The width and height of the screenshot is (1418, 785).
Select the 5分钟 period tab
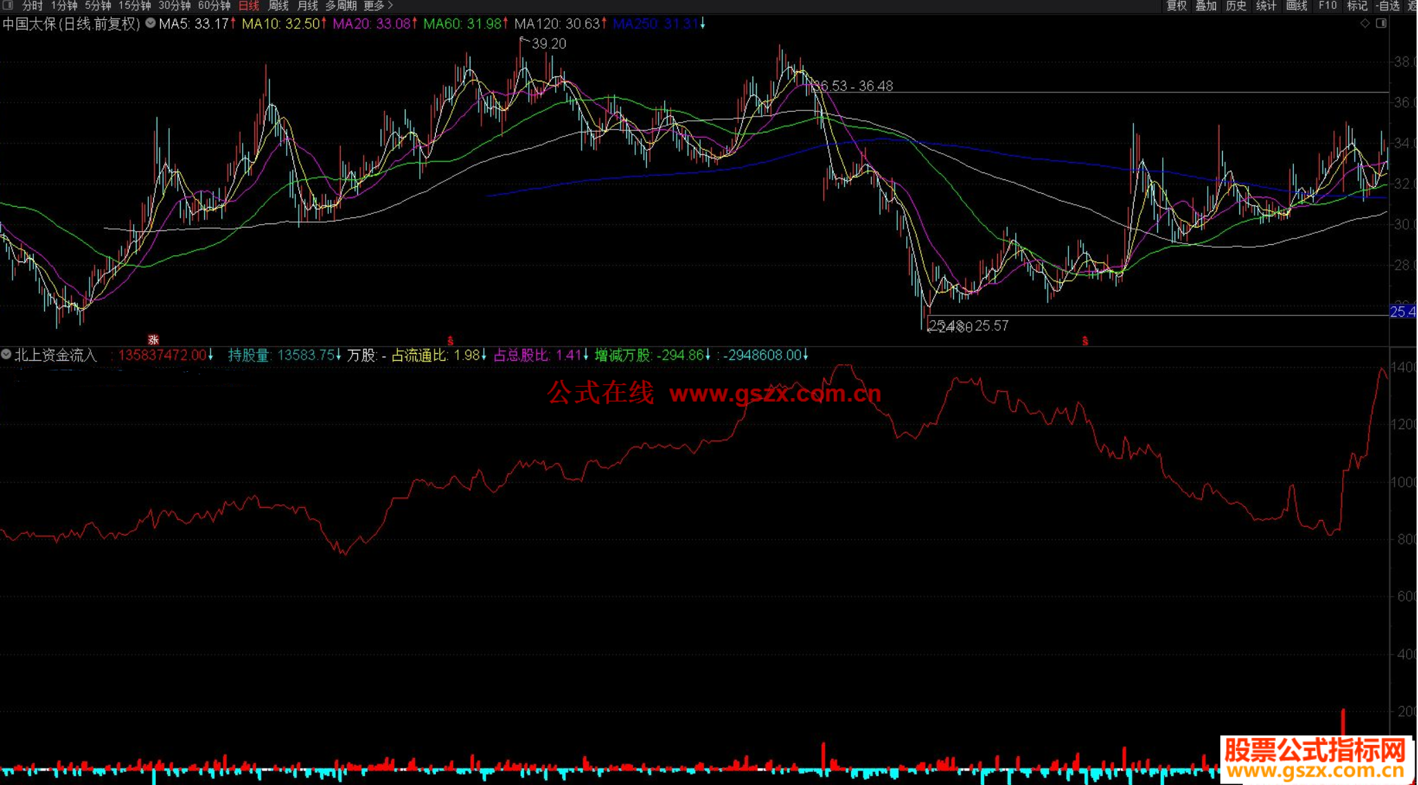98,6
